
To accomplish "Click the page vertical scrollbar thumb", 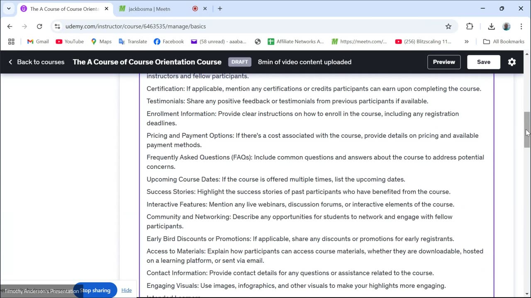I will [x=527, y=130].
